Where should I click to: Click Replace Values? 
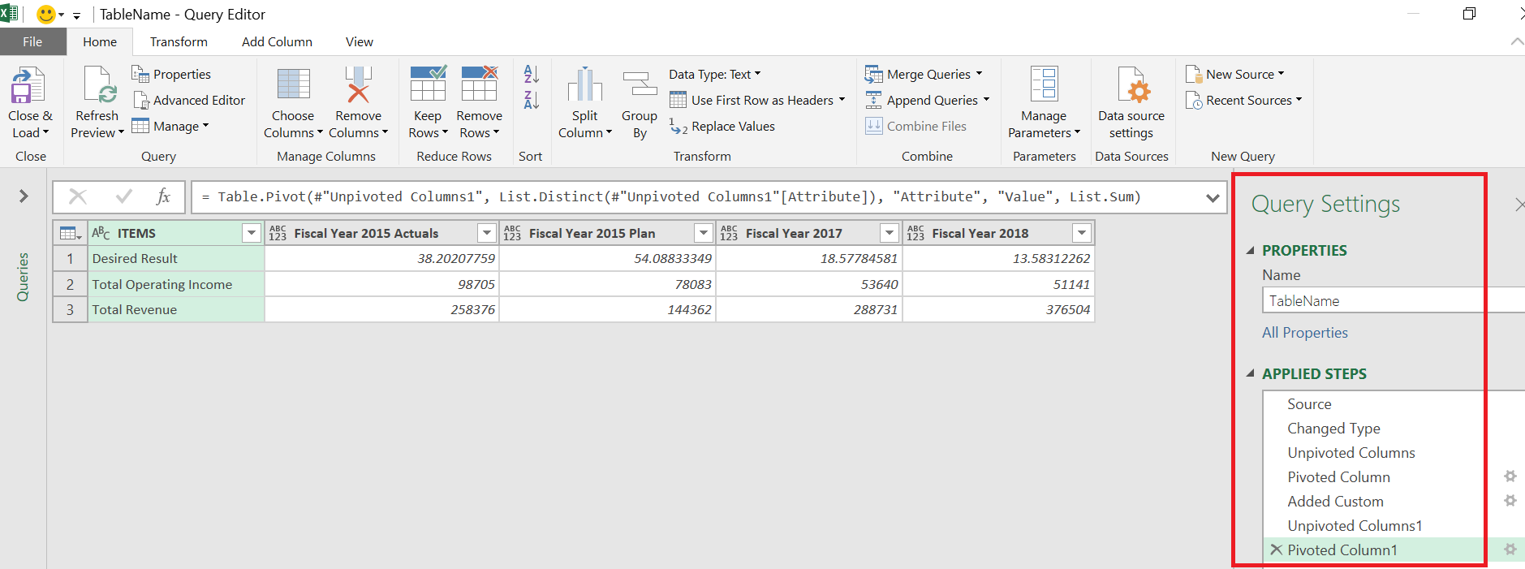tap(722, 126)
